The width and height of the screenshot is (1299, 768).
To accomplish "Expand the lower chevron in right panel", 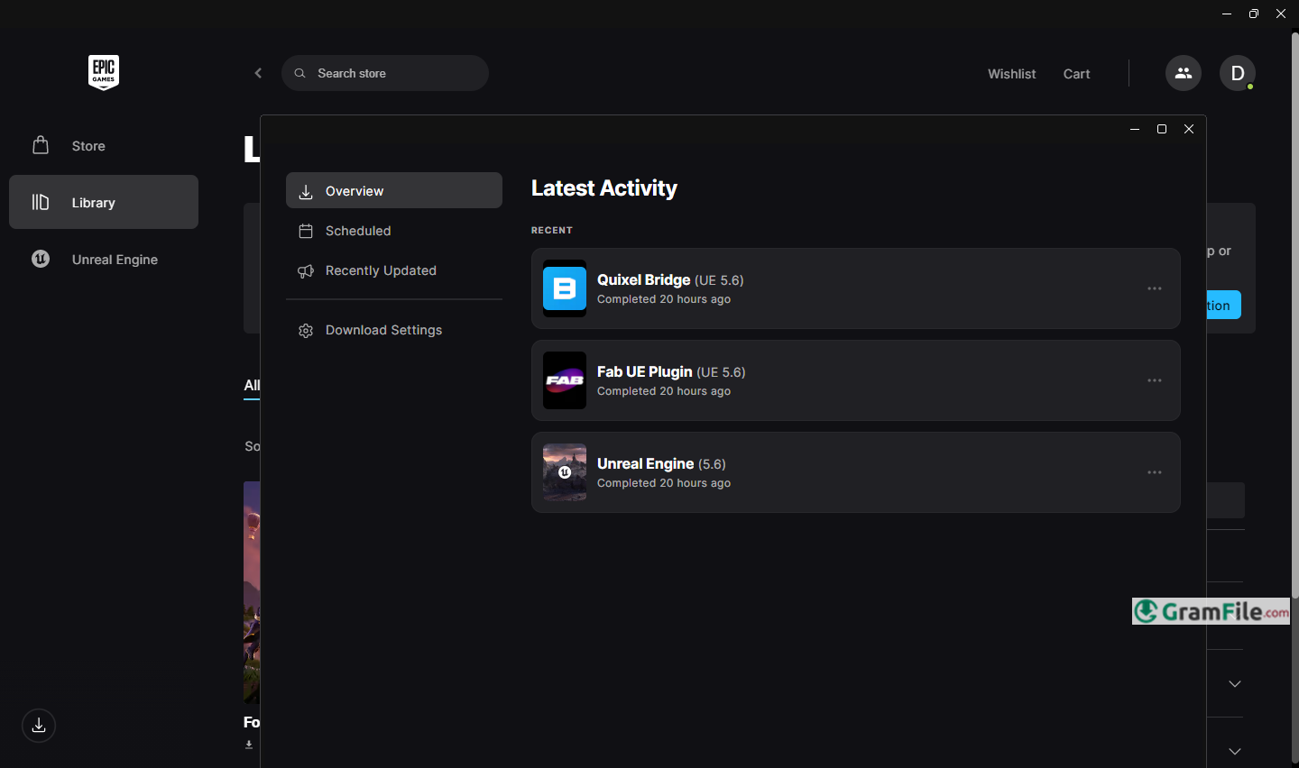I will point(1235,751).
